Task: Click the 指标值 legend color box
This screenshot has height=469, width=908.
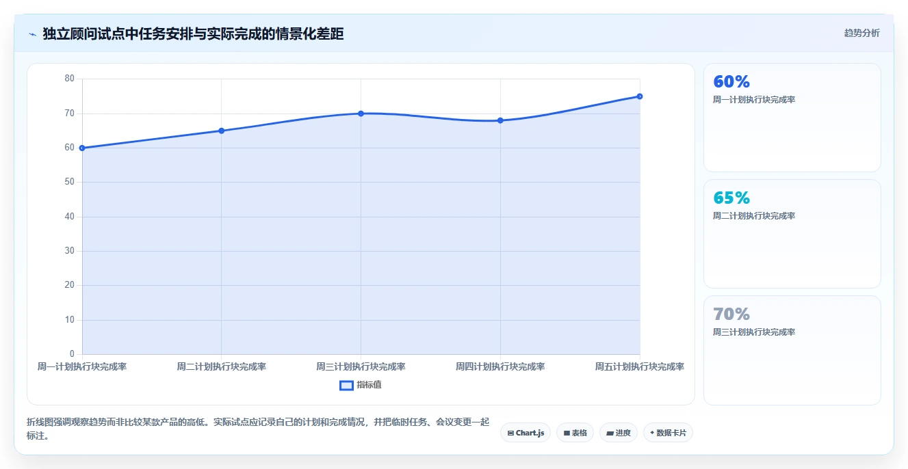Action: (x=346, y=385)
